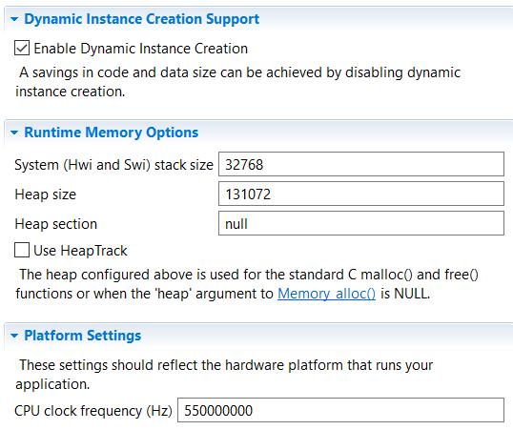Uncheck Enable Dynamic Instance Creation
Screen dimensions: 513x430
click(x=22, y=49)
